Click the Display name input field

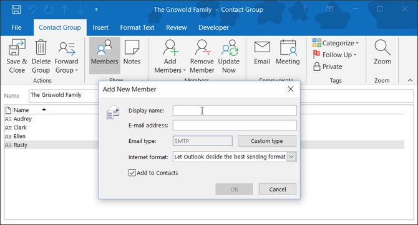(235, 111)
